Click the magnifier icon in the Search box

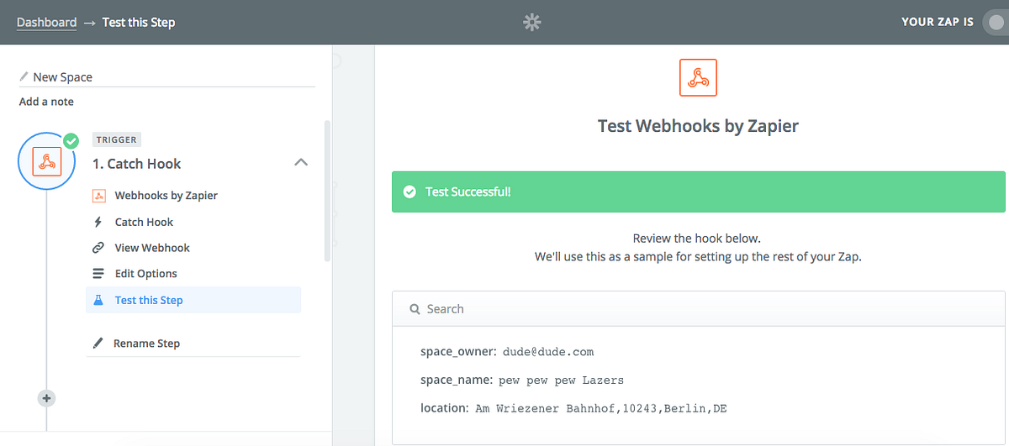point(415,309)
